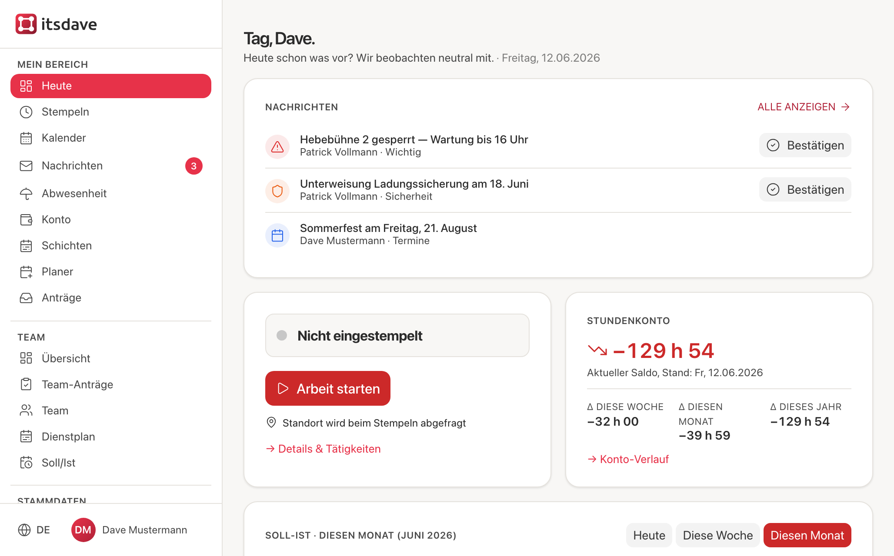The image size is (894, 556).
Task: Click the Dienstplan calendar icon
Action: 26,437
